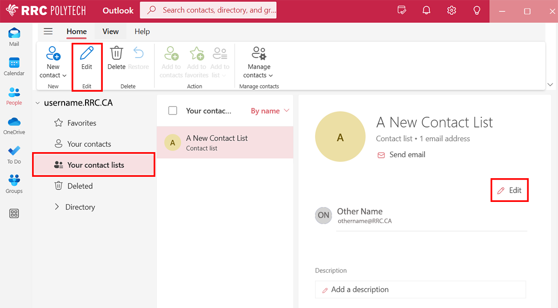The image size is (558, 308).
Task: Switch to the View tab
Action: 111,31
